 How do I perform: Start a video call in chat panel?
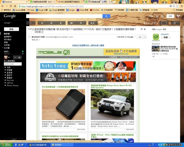(19, 57)
